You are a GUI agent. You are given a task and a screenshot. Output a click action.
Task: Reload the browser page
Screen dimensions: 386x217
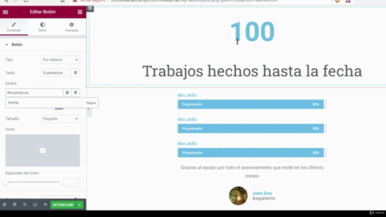tap(25, 1)
